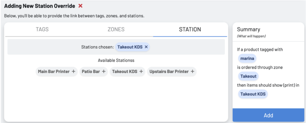Select the STATION tab

pos(190,30)
